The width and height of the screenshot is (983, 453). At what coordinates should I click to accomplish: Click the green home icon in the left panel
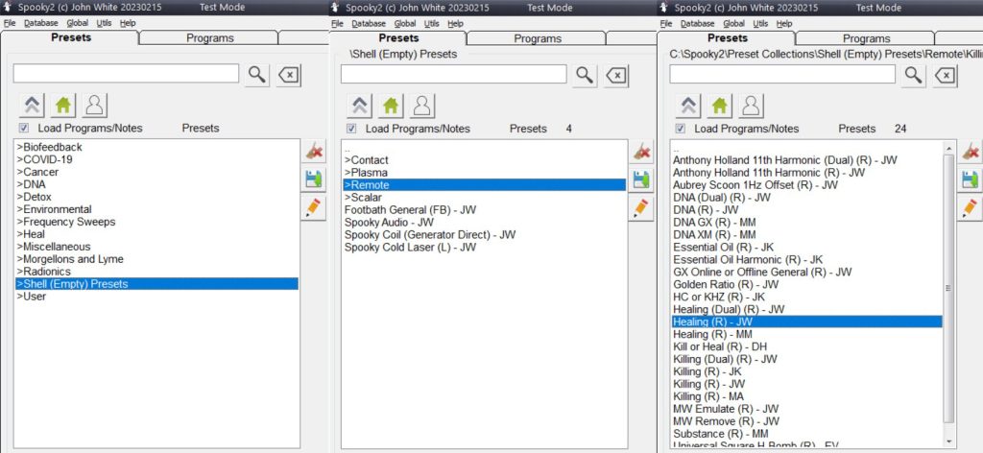click(x=62, y=106)
